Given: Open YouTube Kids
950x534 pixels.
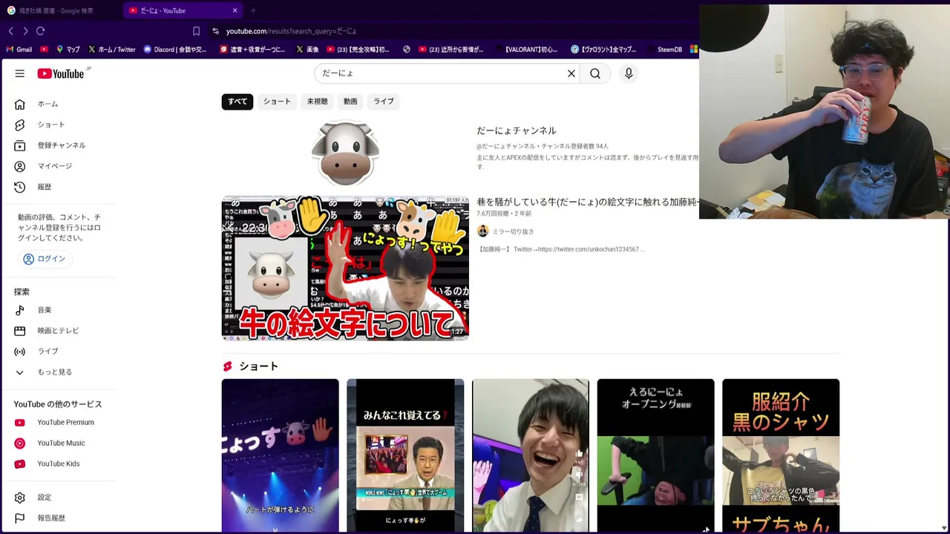Looking at the screenshot, I should [59, 464].
